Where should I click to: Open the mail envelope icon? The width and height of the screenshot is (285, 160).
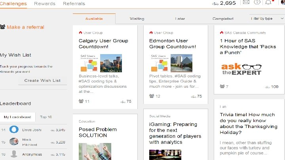(246, 2)
